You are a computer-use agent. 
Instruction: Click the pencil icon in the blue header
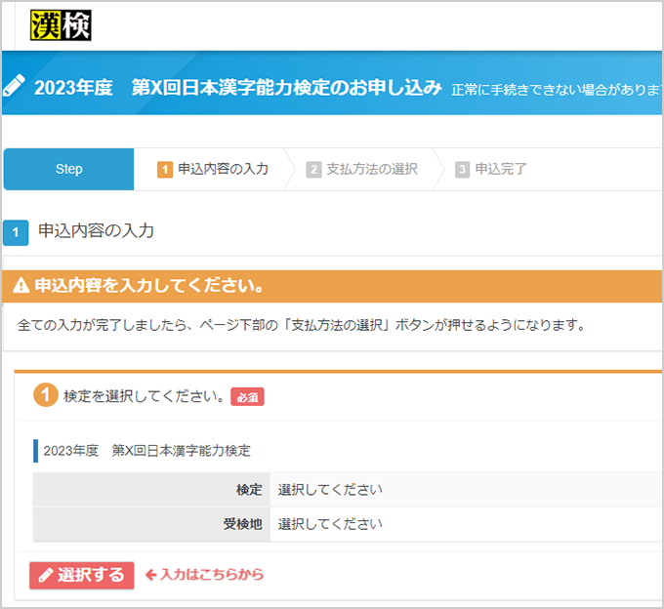click(15, 85)
